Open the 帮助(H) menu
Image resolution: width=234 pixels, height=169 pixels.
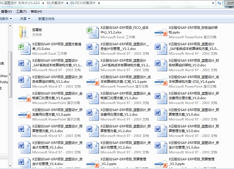pyautogui.click(x=36, y=12)
